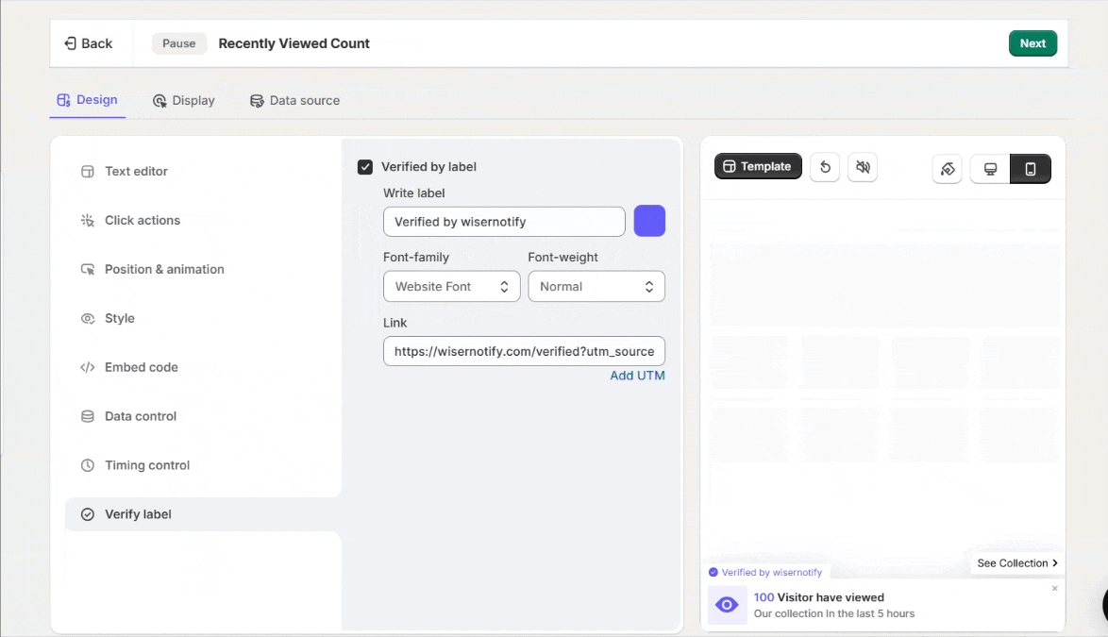Click the Add UTM link
The image size is (1108, 637).
tap(637, 376)
